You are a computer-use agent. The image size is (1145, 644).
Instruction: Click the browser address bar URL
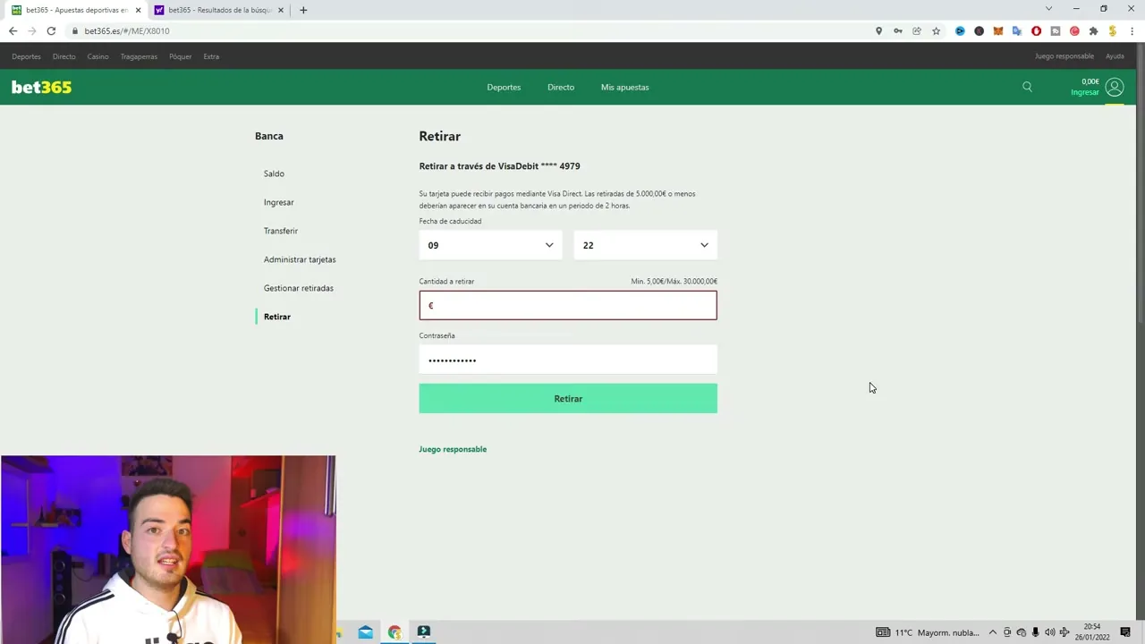tap(126, 30)
